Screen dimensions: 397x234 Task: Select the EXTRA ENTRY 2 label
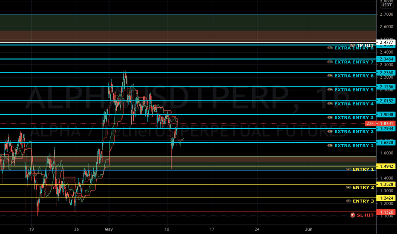[x=354, y=131]
